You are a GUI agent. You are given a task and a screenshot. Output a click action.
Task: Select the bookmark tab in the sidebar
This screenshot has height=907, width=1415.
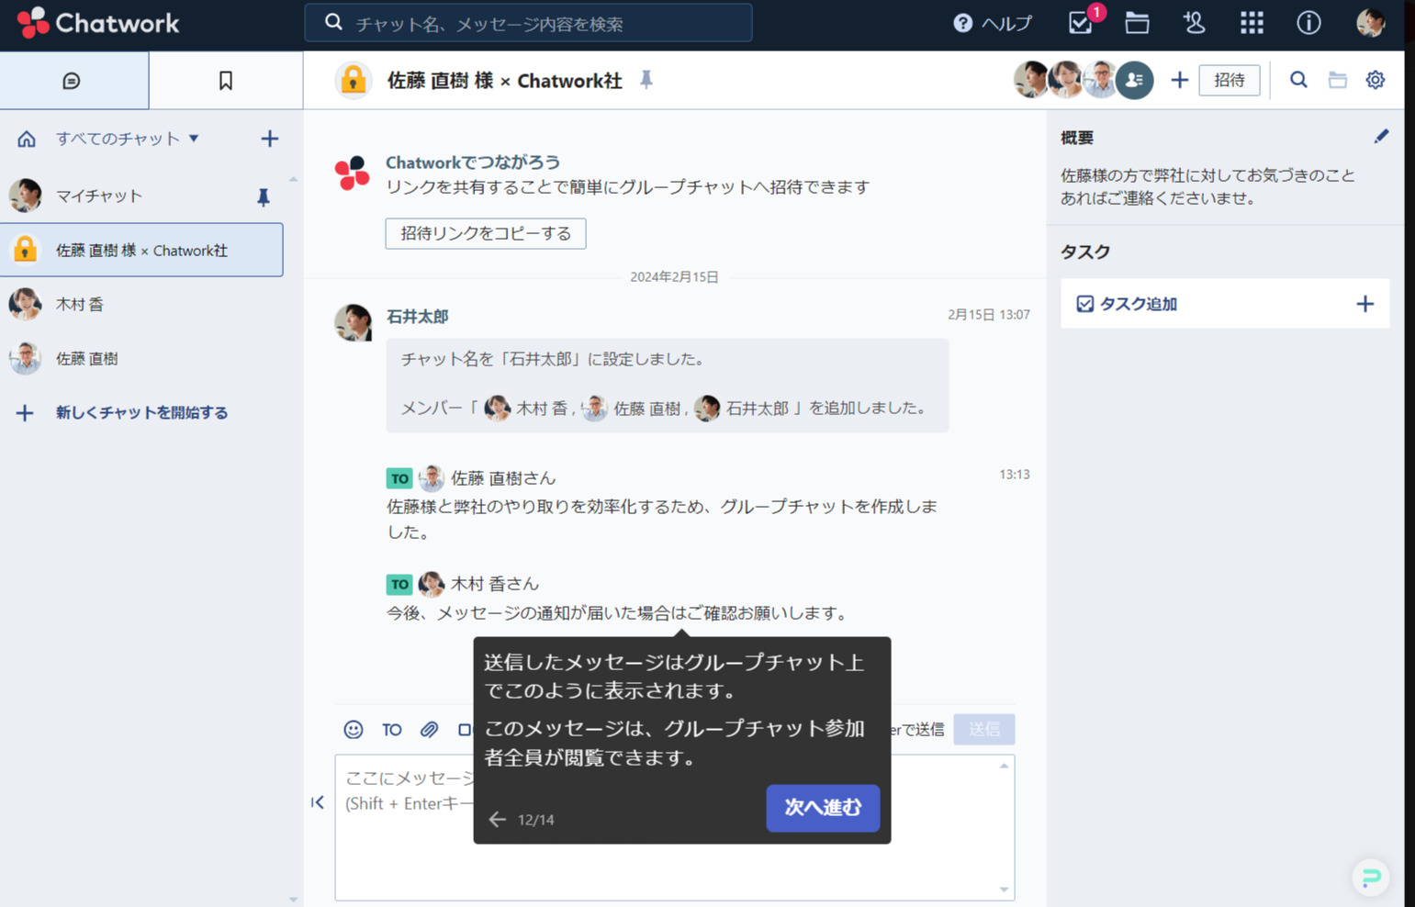click(225, 80)
